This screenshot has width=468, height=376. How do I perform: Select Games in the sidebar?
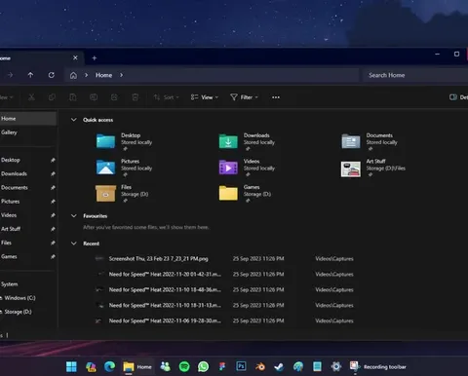tap(28, 256)
